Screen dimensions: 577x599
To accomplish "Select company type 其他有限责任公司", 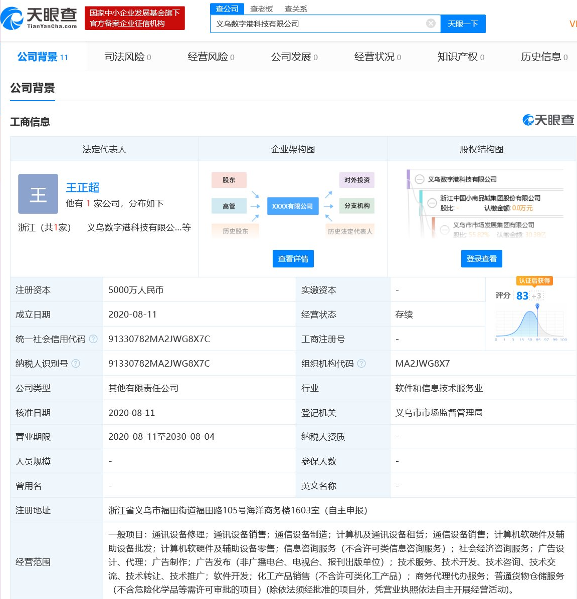I will (143, 388).
